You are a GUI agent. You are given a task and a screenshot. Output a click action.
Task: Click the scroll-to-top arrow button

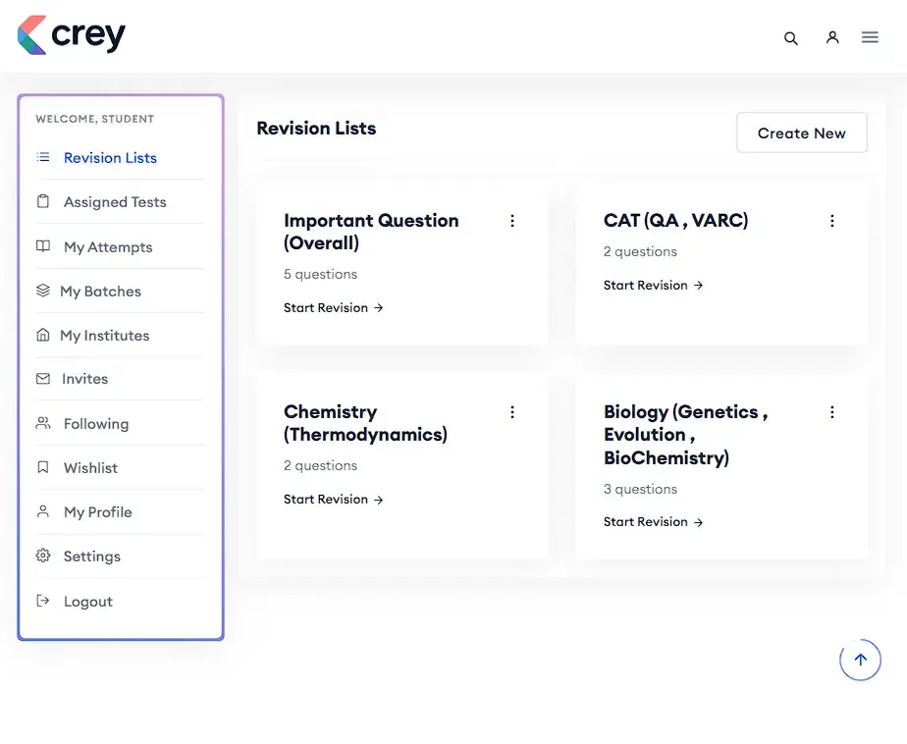860,660
